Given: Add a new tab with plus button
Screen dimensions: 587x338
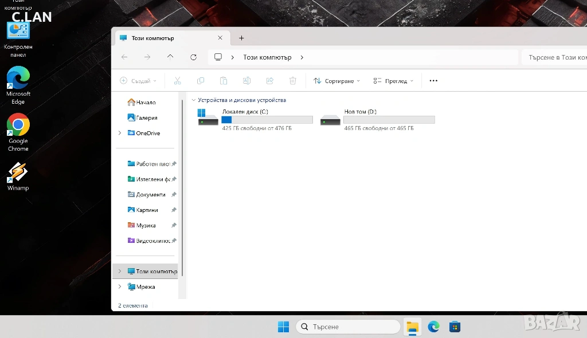Looking at the screenshot, I should [241, 38].
